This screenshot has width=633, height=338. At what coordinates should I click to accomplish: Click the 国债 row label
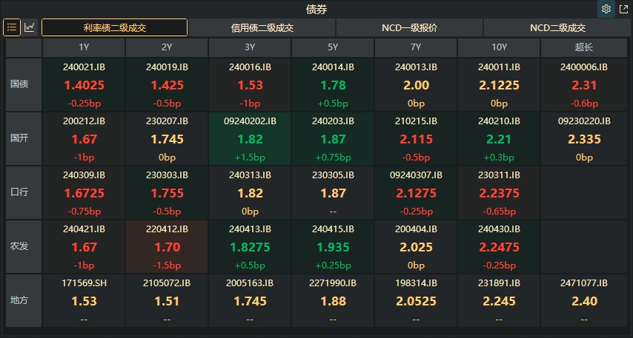pyautogui.click(x=20, y=84)
